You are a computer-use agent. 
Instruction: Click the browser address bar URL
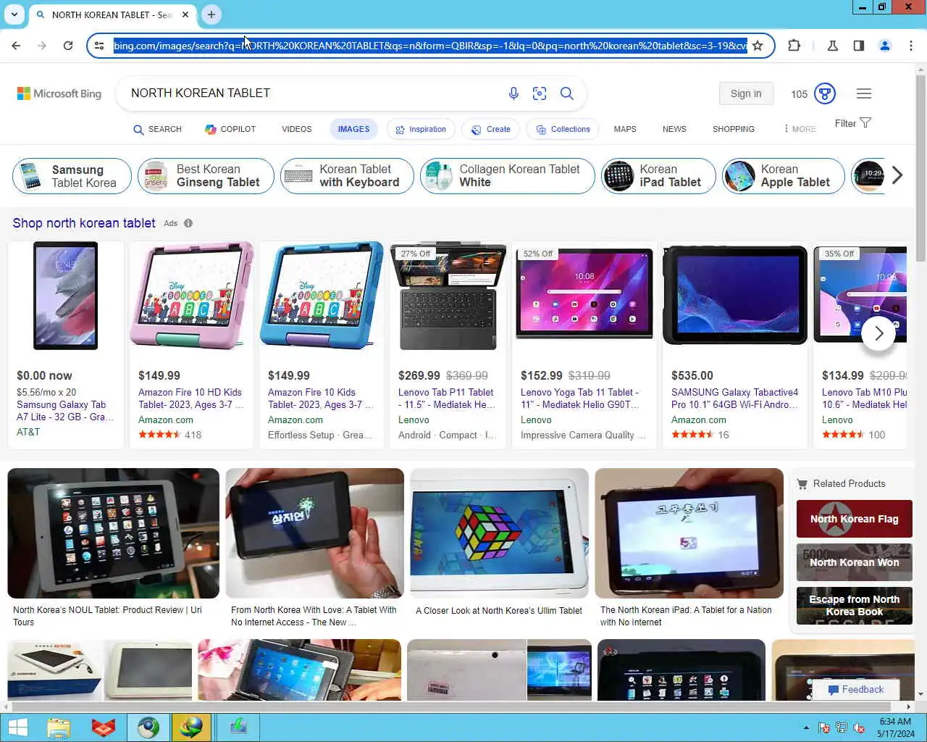[430, 46]
